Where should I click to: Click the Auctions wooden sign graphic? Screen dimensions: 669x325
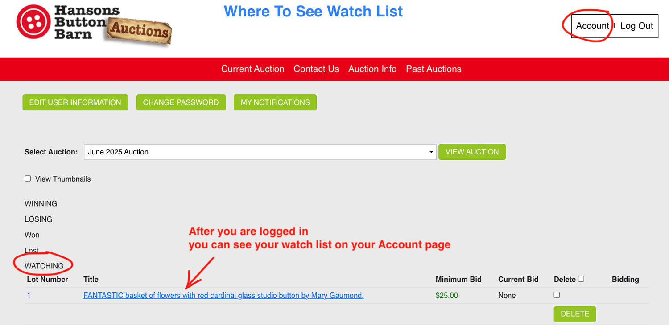tap(139, 31)
